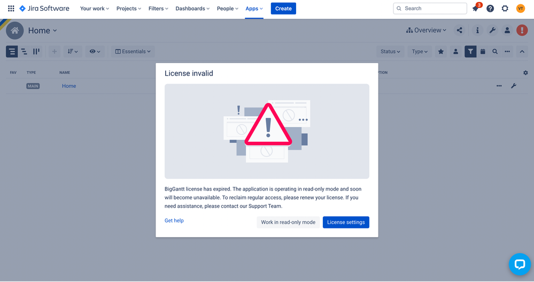Open the calendar date filter icon
The image size is (534, 282).
(x=483, y=51)
